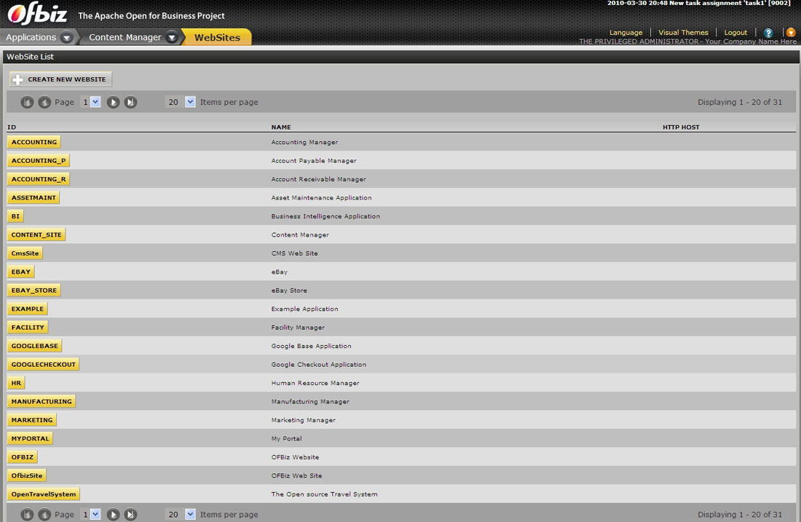Click the orange arrow icon in header

(x=790, y=33)
